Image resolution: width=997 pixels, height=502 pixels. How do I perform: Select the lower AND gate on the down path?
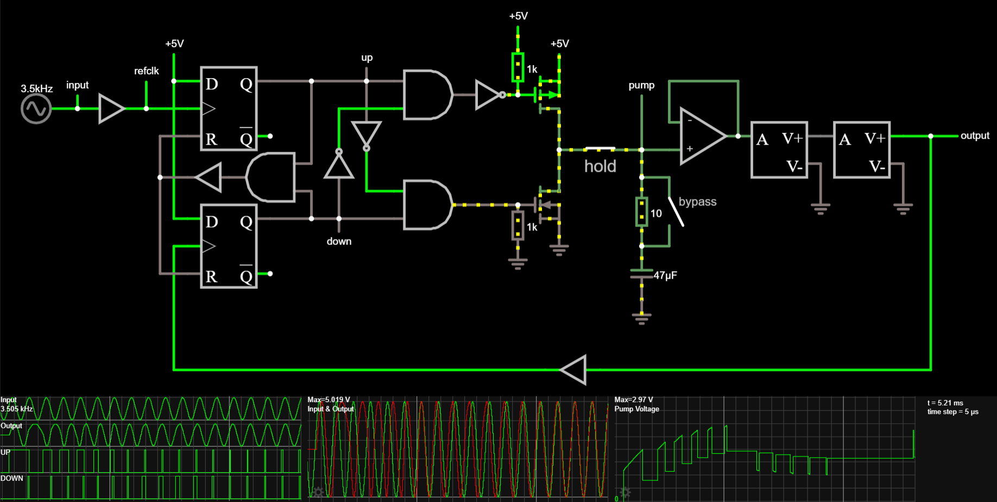pos(428,205)
